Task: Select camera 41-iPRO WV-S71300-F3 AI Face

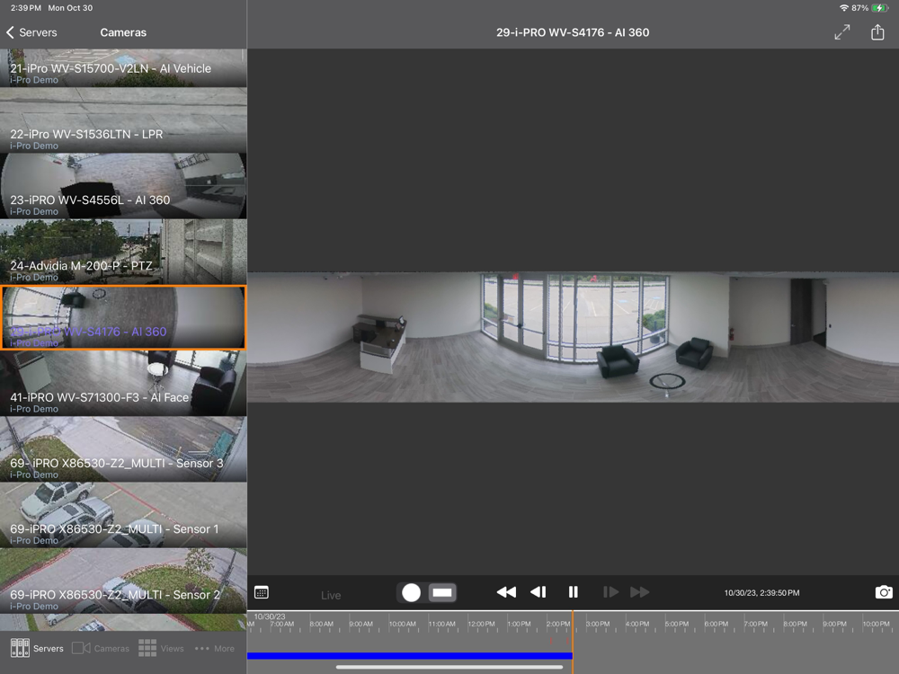Action: [x=123, y=384]
